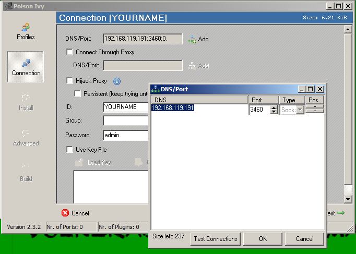356x254 pixels.
Task: Click the Poison Ivy leaf title icon
Action: (x=8, y=6)
